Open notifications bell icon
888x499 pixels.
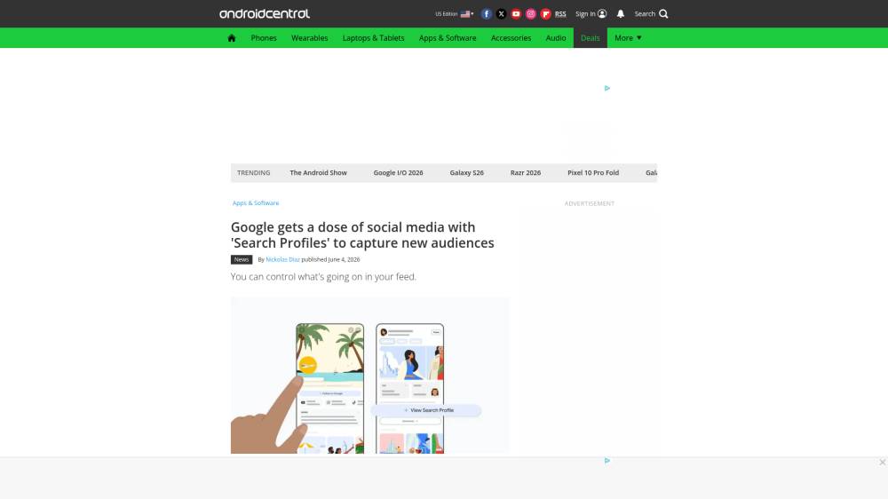point(621,13)
